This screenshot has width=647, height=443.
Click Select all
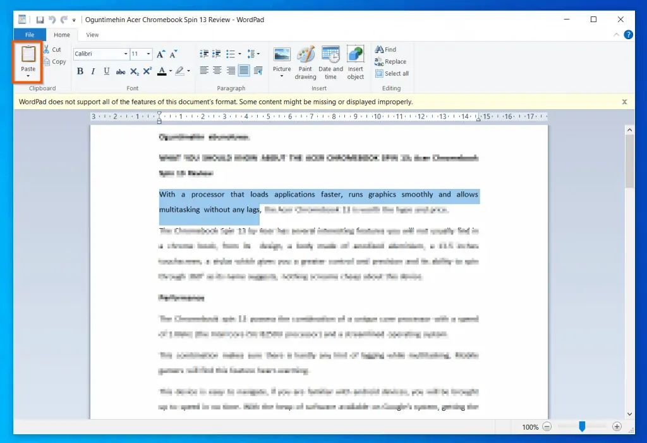[x=392, y=73]
